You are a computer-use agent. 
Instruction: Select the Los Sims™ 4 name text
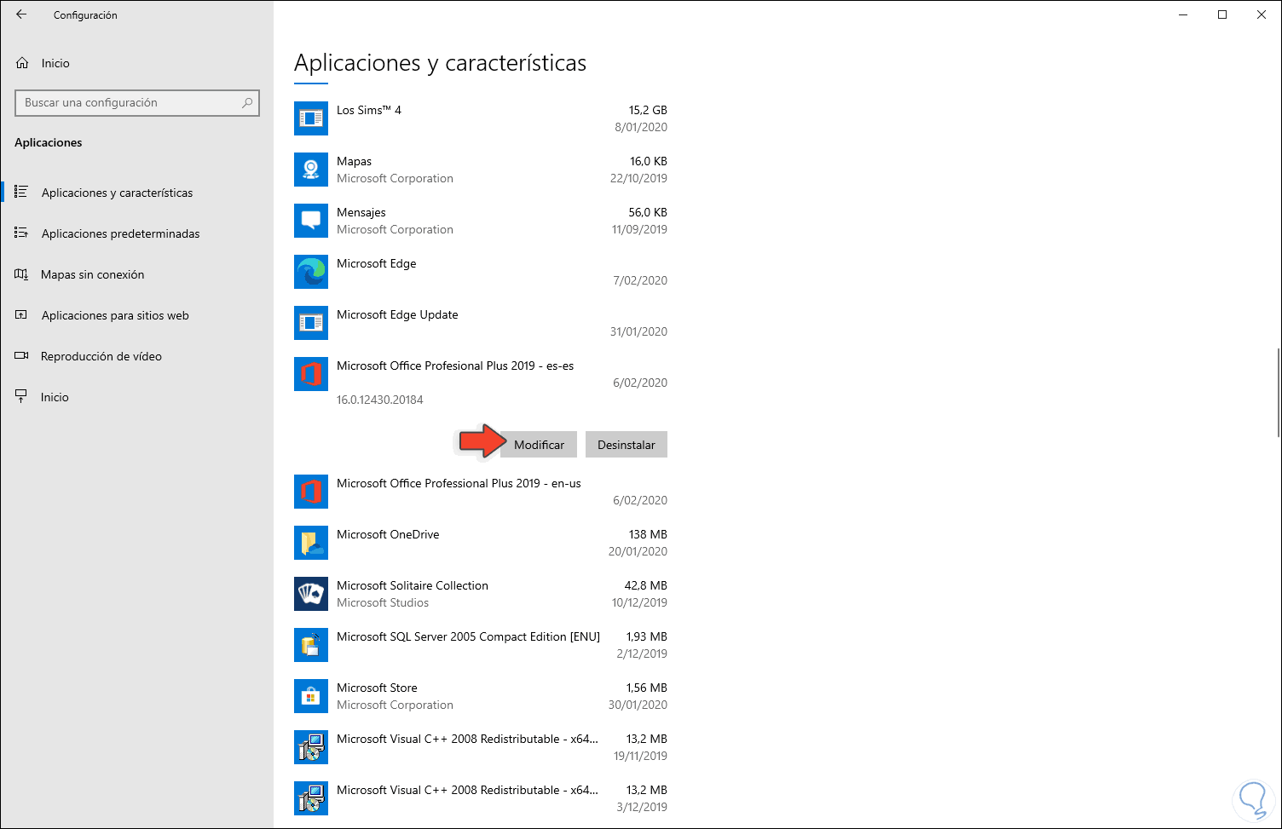(x=369, y=110)
